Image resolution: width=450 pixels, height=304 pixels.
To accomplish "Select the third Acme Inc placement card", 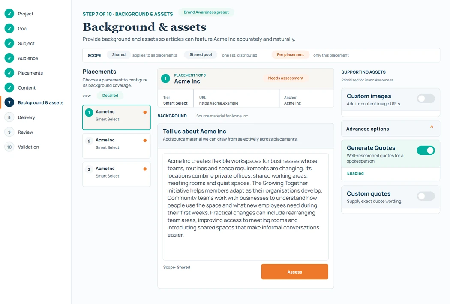I will (116, 174).
